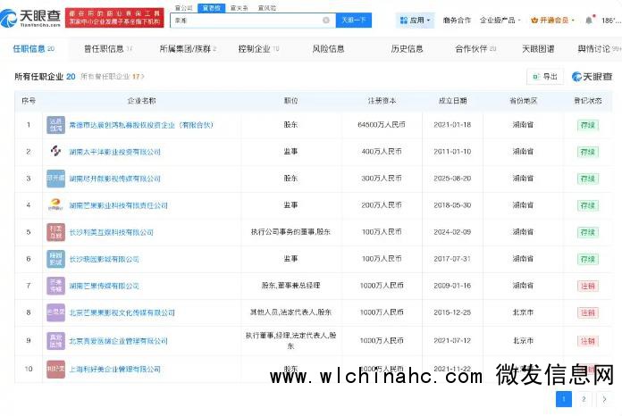Open the 风险信息 tab
The height and width of the screenshot is (416, 622).
coord(328,49)
